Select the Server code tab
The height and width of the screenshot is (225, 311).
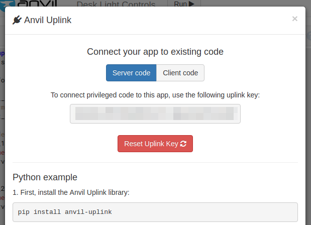pos(131,73)
